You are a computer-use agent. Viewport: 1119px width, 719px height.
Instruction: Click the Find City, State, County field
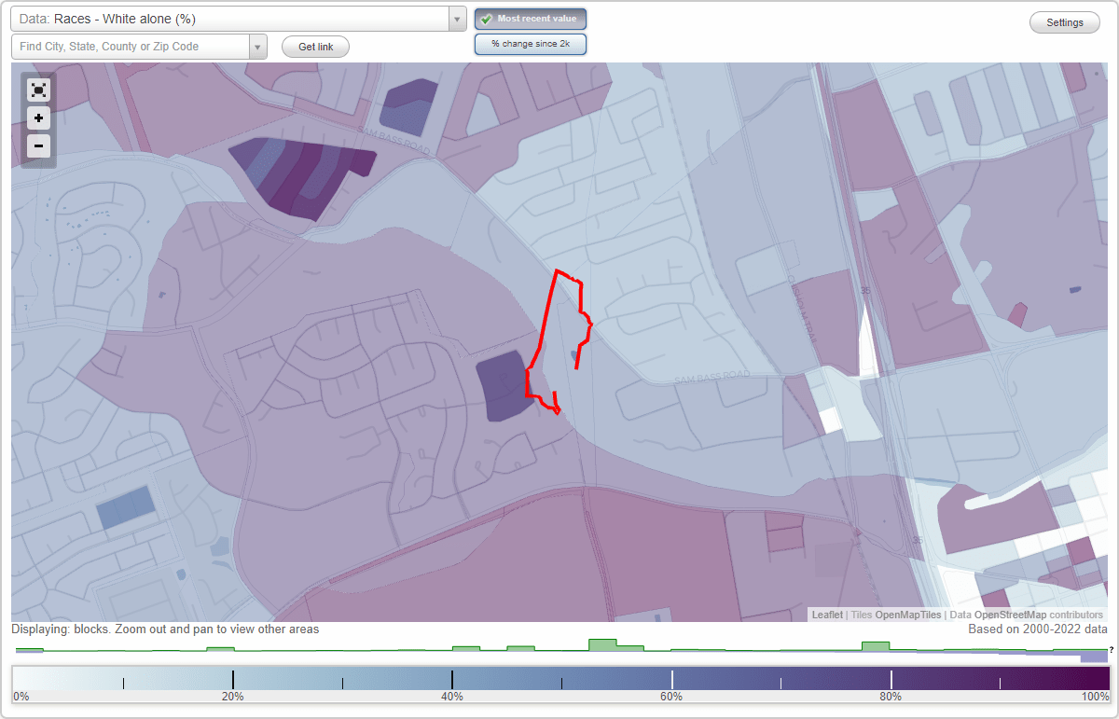coord(131,46)
